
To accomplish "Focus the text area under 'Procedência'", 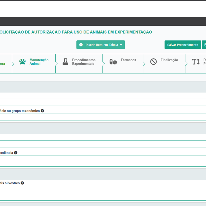I will (x=103, y=161).
